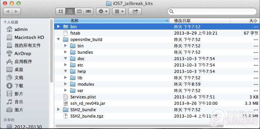
Task: Open 影片 in sidebar
Action: coord(14,94)
